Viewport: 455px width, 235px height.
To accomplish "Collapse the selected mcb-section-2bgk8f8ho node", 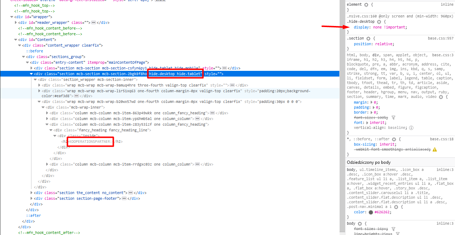I will (31, 74).
